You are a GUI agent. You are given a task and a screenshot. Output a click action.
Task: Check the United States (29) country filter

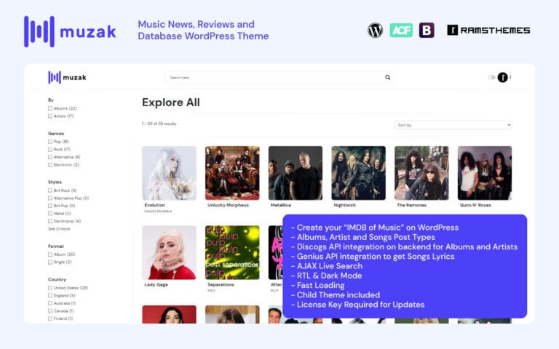50,288
